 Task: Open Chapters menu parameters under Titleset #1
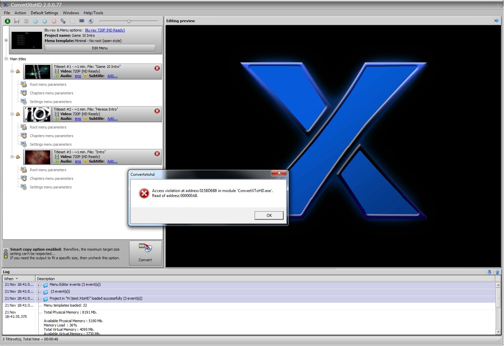click(52, 93)
